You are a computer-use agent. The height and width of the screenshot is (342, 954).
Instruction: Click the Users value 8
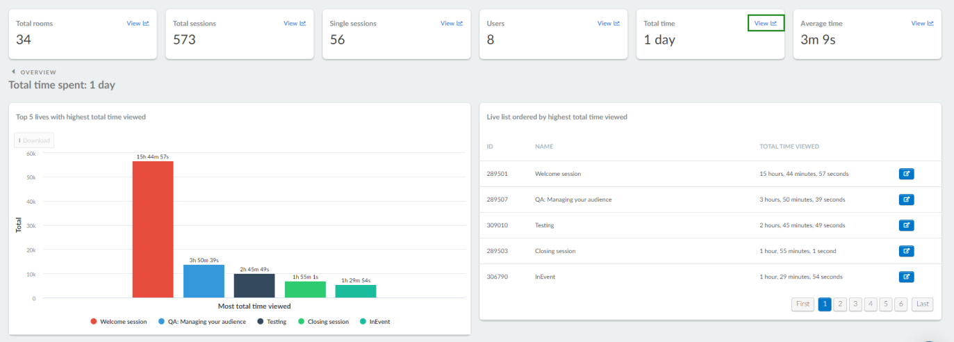[x=491, y=40]
